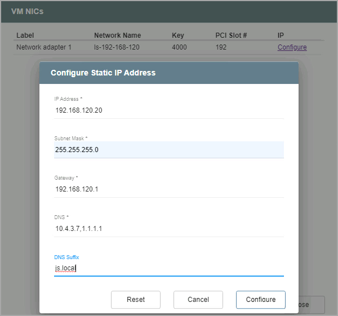The height and width of the screenshot is (316, 338).
Task: Click the IP column header
Action: point(281,35)
